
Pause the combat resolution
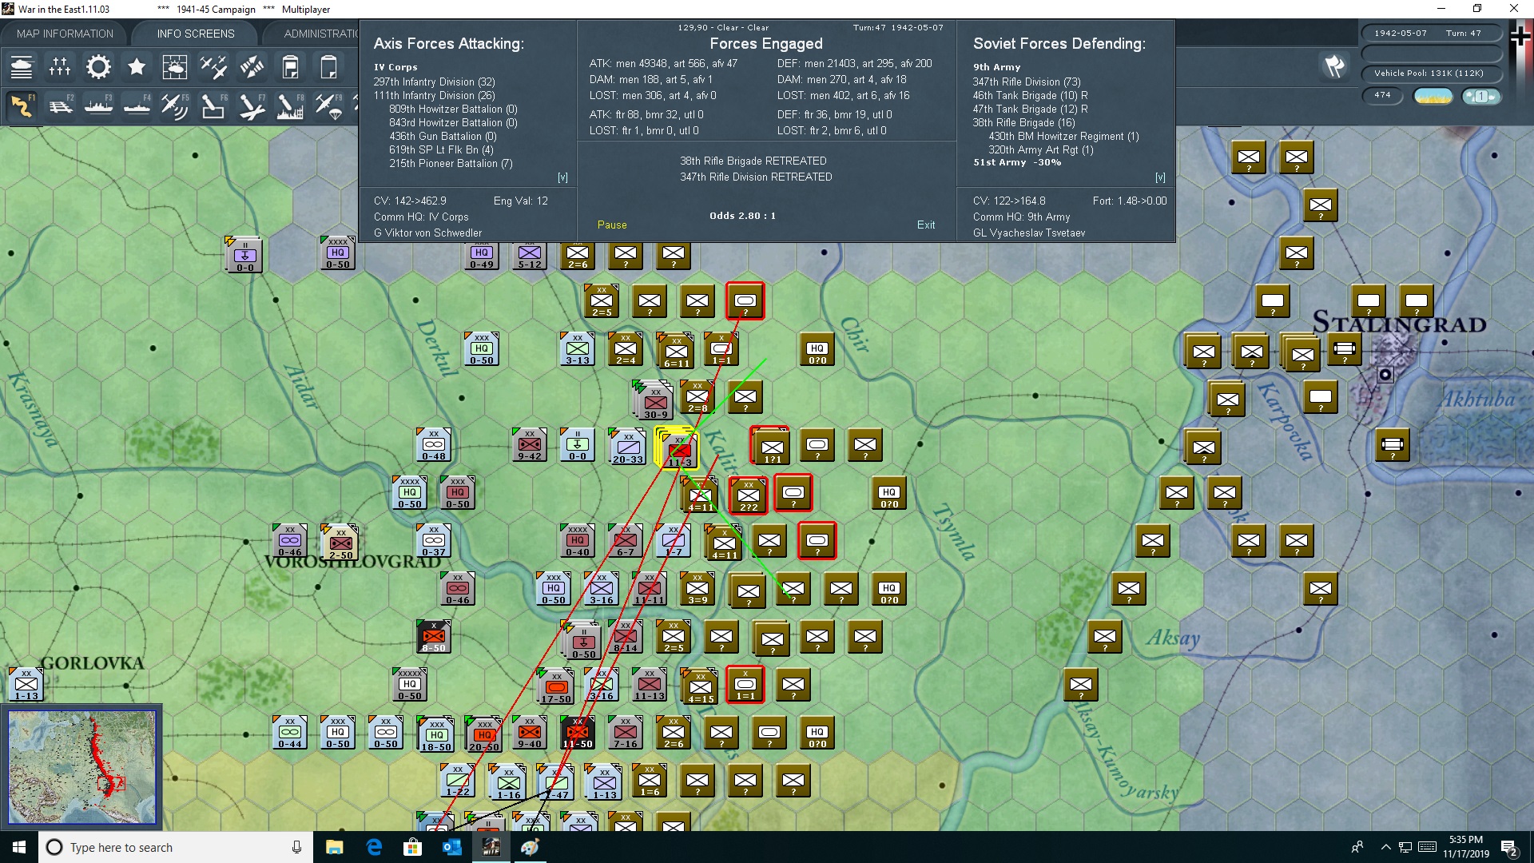612,225
